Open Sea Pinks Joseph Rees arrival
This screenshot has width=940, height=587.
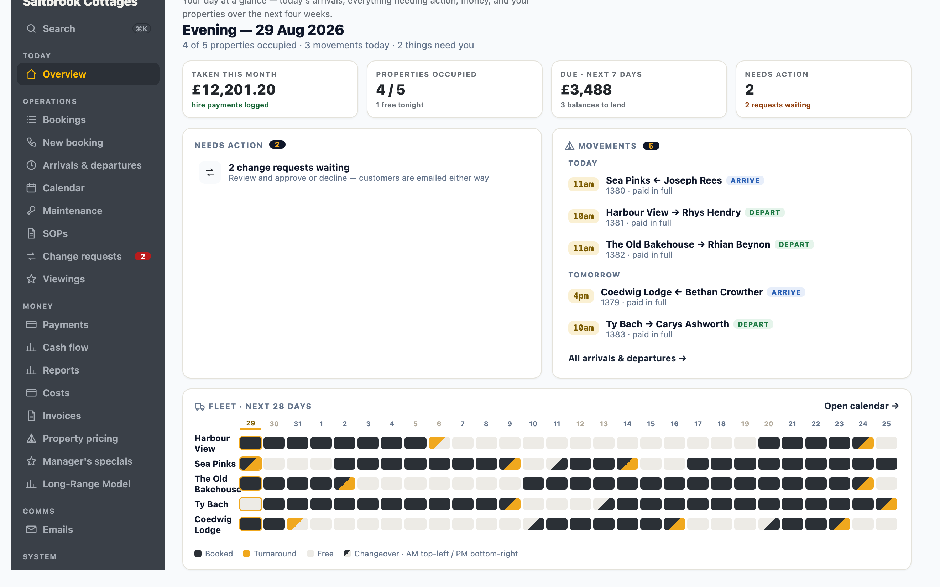[731, 185]
